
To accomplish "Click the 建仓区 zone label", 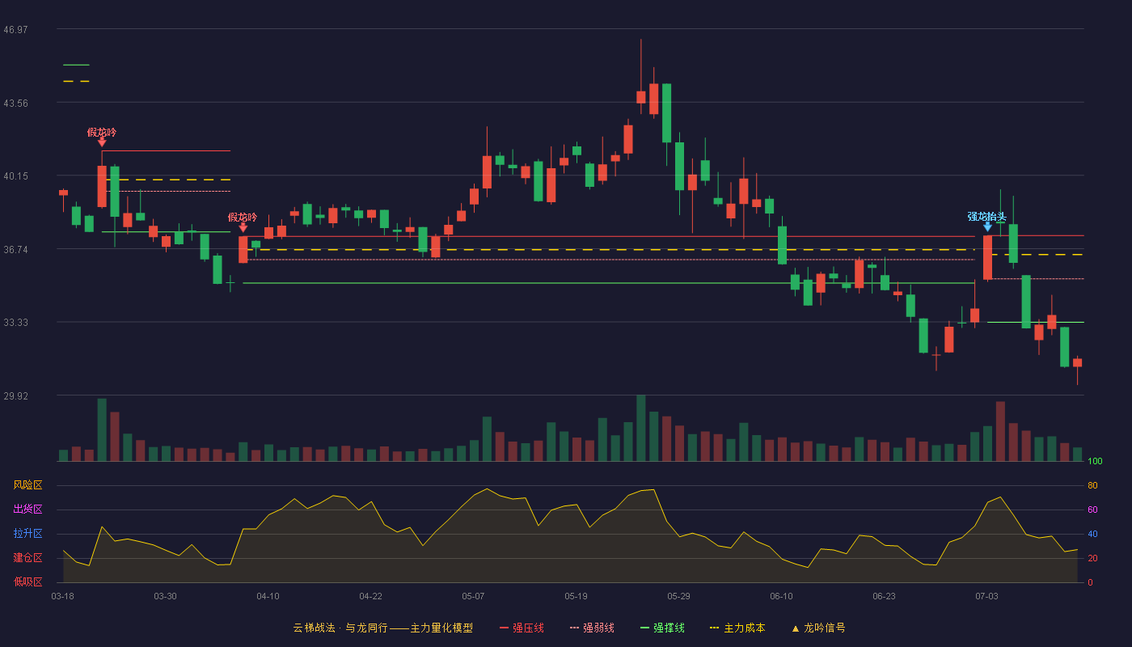I will tap(27, 558).
